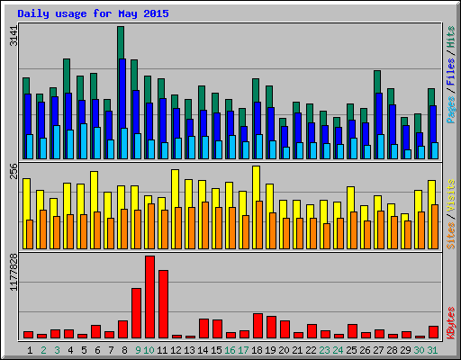Click the day 25 label on the x-axis
Screen dimensions: 461x360
click(351, 350)
